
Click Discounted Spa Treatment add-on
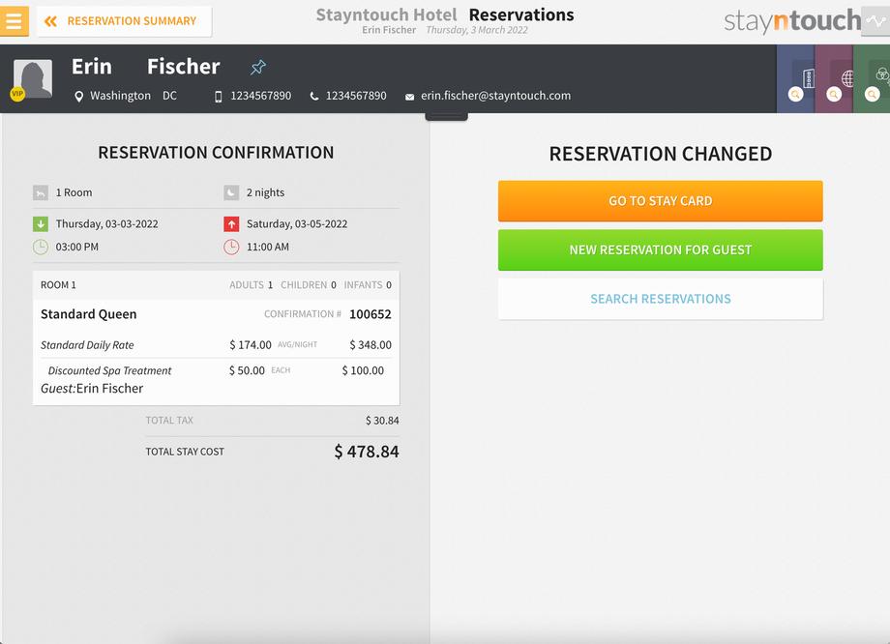point(109,370)
